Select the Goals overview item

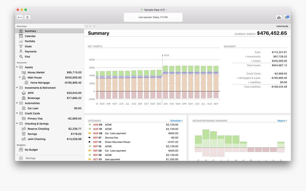click(50, 46)
